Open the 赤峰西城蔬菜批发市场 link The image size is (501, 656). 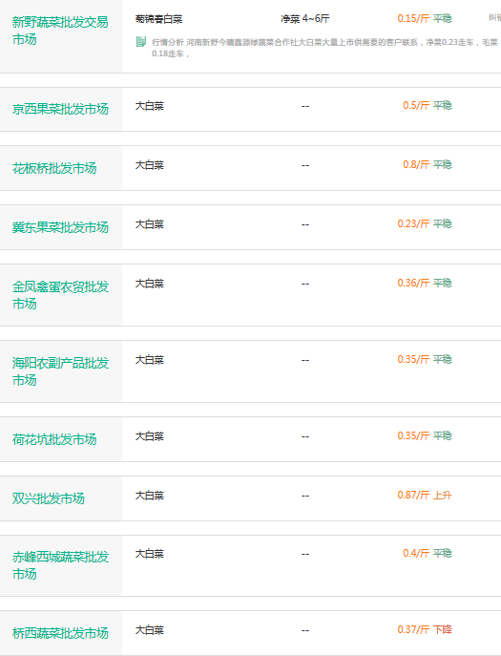(x=61, y=565)
